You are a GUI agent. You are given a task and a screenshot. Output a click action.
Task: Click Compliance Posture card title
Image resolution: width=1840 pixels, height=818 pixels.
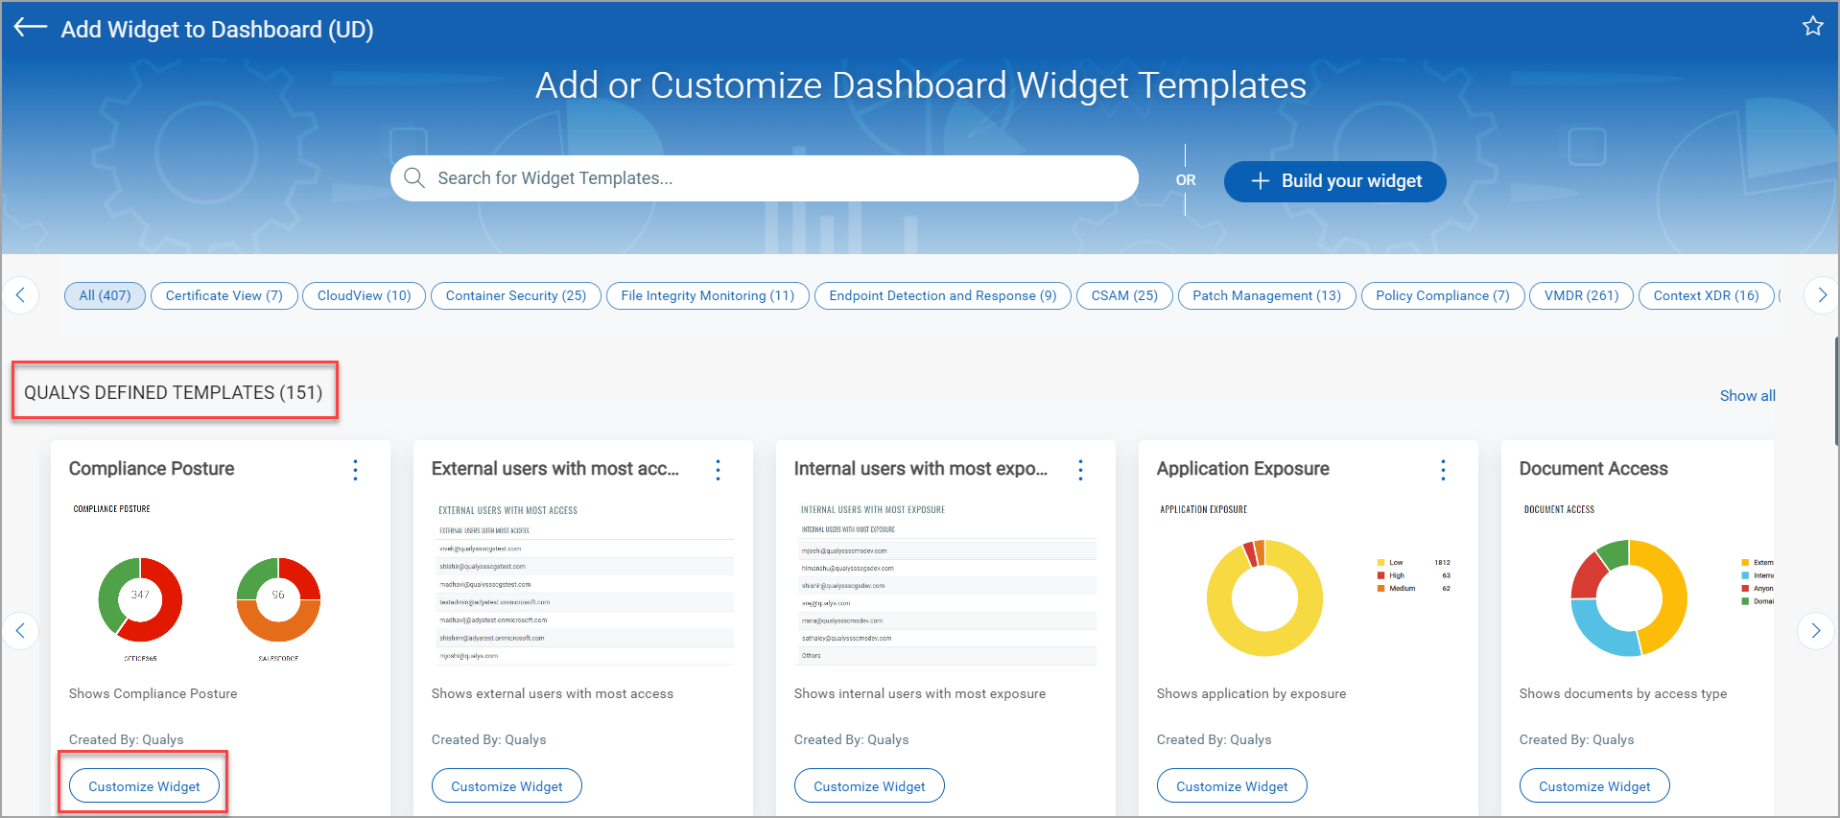(x=152, y=469)
